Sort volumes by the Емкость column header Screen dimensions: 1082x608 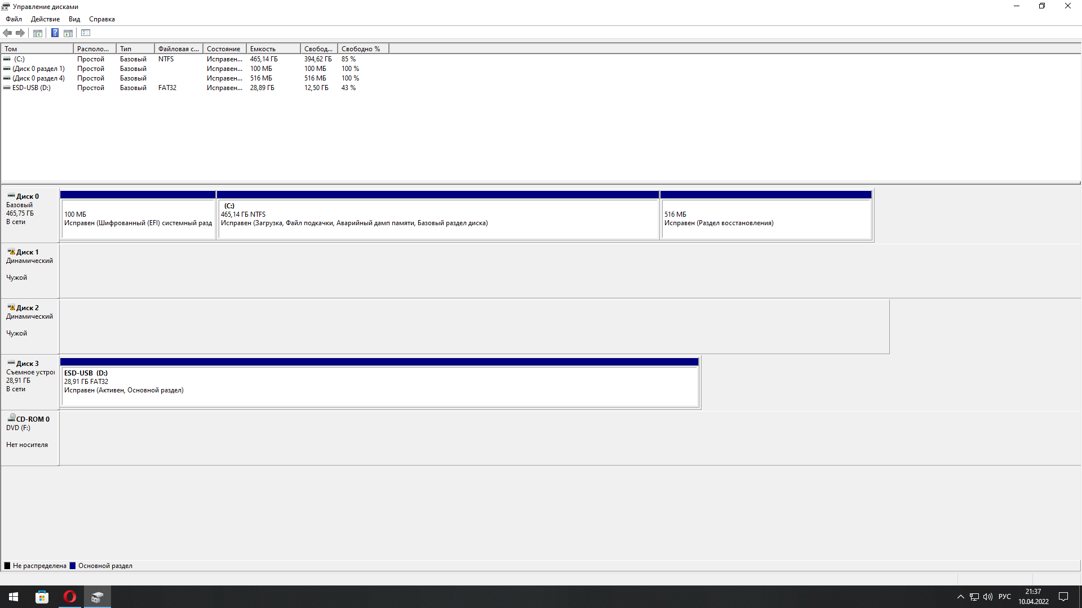(273, 49)
